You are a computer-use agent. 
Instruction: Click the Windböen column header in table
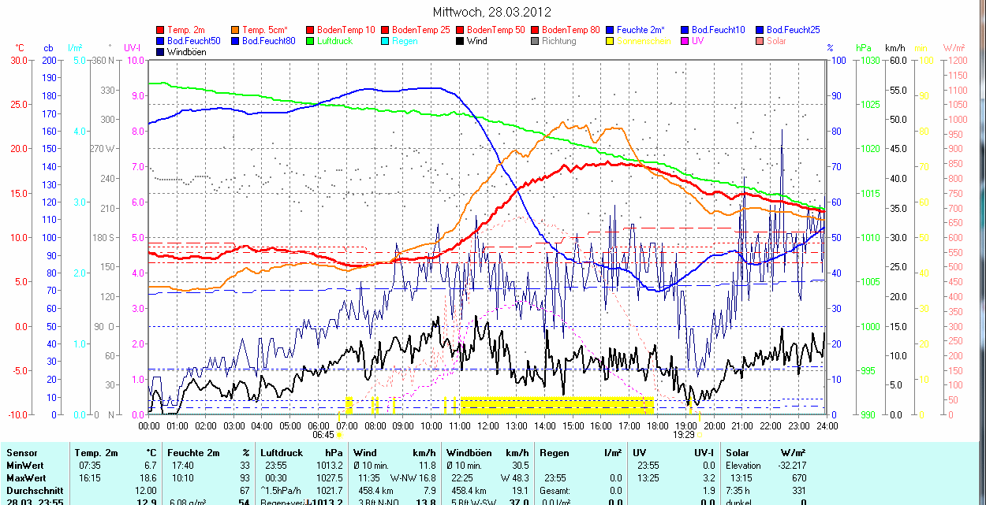pos(467,453)
